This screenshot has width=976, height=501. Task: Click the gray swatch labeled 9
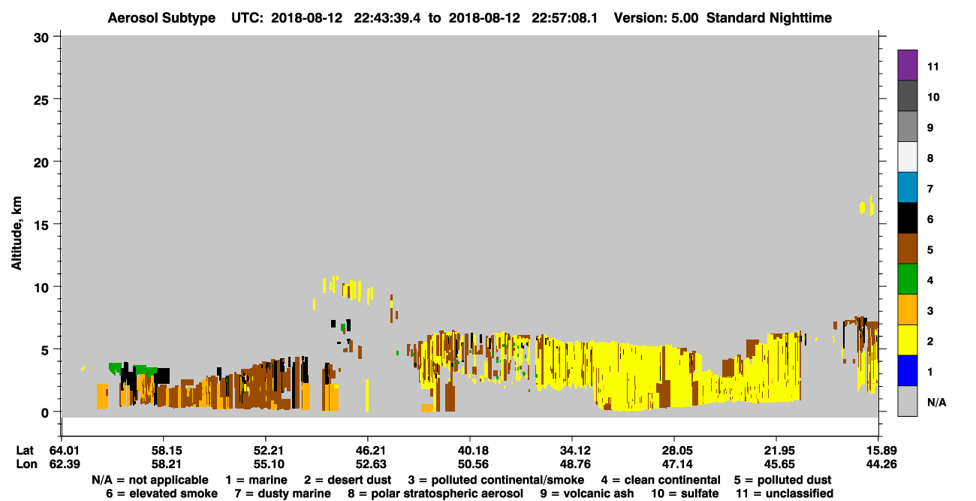click(x=908, y=126)
